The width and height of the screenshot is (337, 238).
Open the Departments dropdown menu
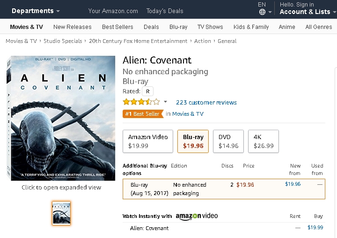coord(36,11)
